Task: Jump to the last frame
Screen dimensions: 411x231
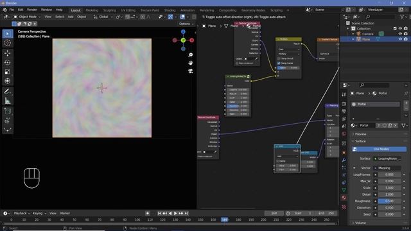Action: click(186, 214)
